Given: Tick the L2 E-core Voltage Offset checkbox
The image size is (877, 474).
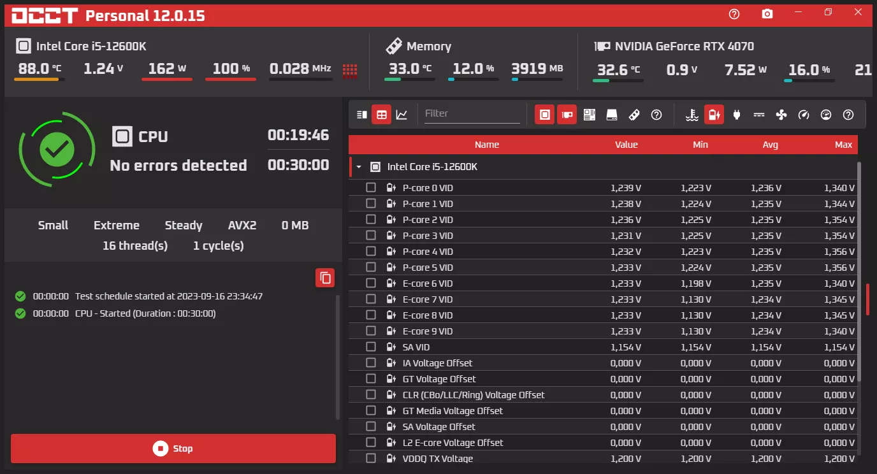Looking at the screenshot, I should click(x=371, y=443).
